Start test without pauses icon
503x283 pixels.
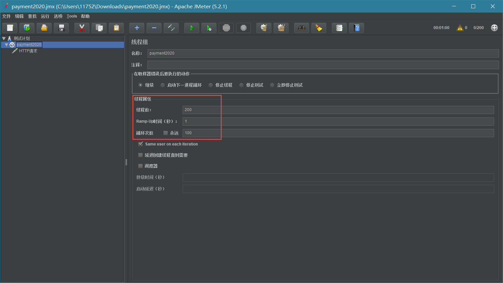click(x=209, y=28)
